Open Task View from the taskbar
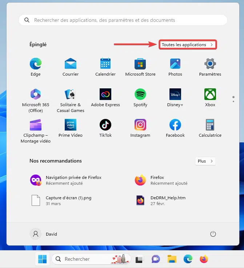The width and height of the screenshot is (244, 268). point(140,259)
